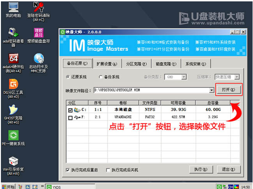Click the 40.00G total capacity cell

(x=213, y=110)
